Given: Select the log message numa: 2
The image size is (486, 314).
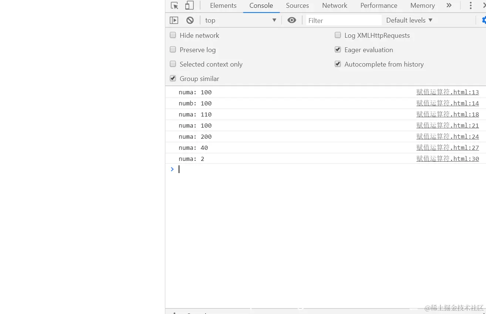Looking at the screenshot, I should pyautogui.click(x=192, y=159).
